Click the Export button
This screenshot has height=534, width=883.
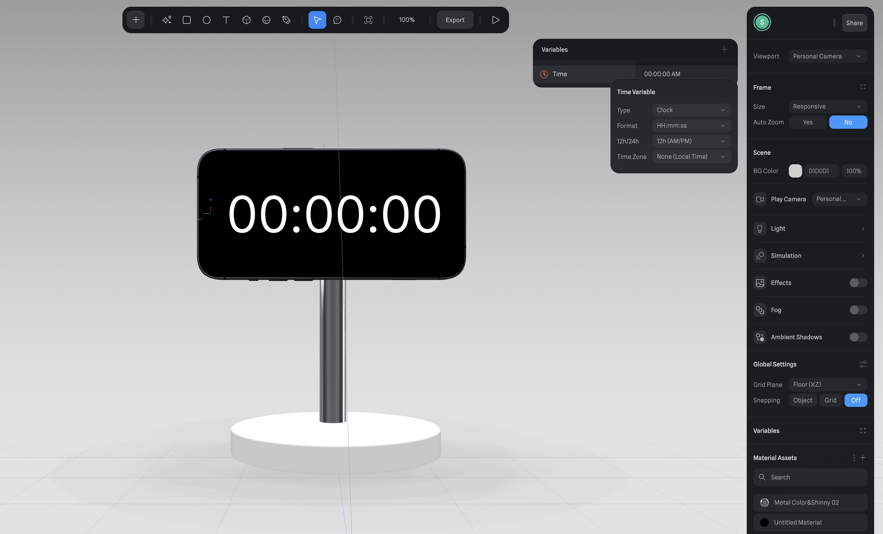455,20
